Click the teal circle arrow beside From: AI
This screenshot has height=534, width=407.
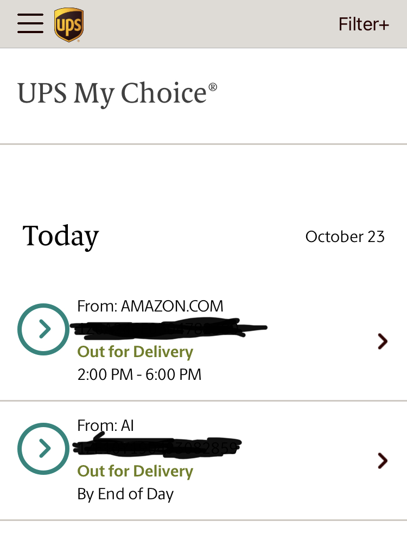43,448
